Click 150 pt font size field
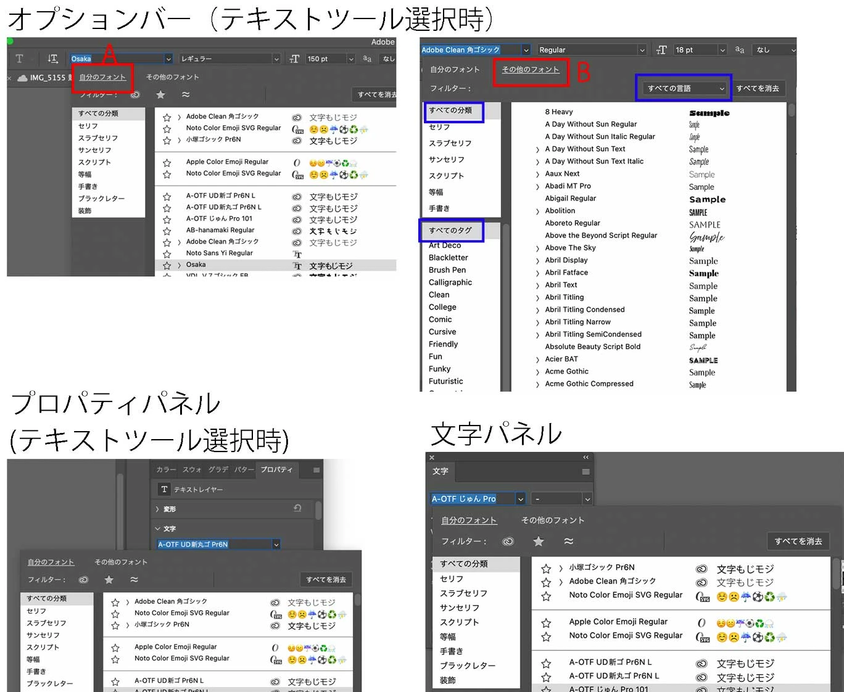The image size is (844, 692). [x=325, y=59]
